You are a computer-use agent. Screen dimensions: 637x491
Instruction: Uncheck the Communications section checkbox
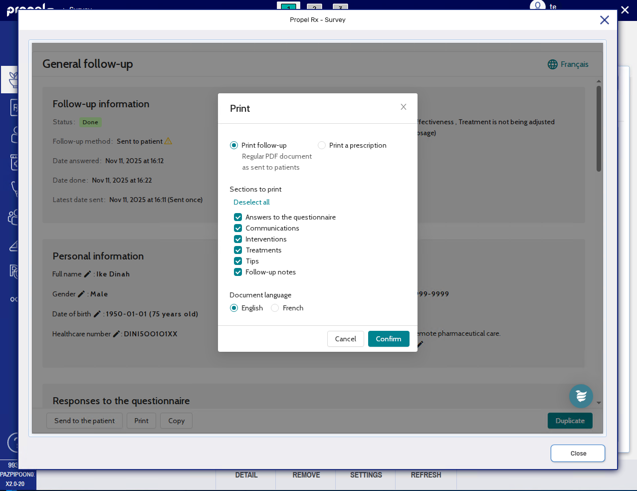tap(238, 228)
